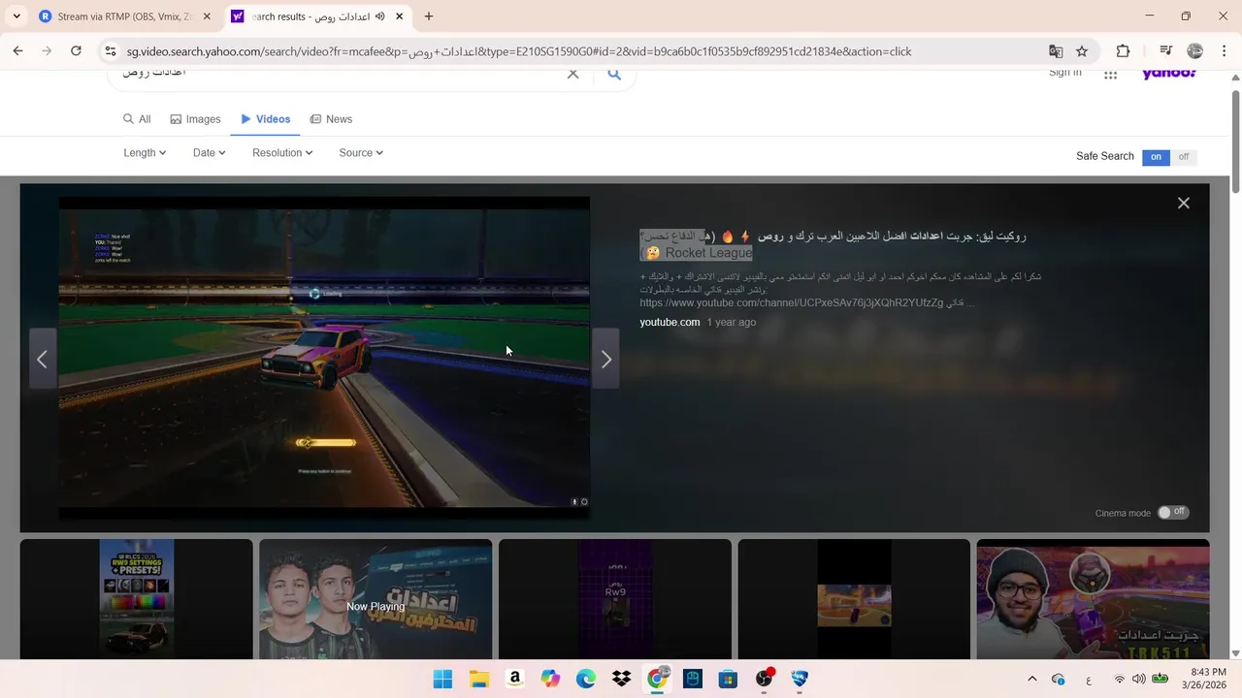Go to next video with right arrow

click(606, 360)
